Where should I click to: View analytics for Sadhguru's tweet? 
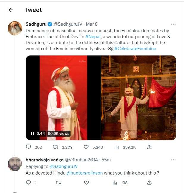pyautogui.click(x=117, y=147)
